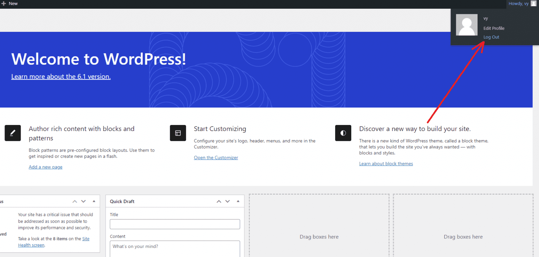Viewport: 539px width, 257px height.
Task: Click the pencil icon beside Author rich content
Action: pos(13,133)
